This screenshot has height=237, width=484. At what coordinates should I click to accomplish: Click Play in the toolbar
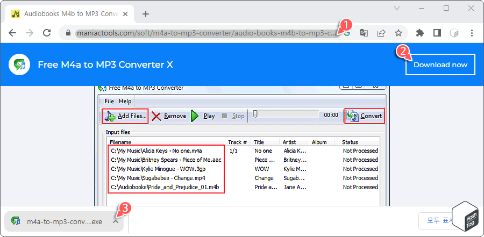coord(203,116)
